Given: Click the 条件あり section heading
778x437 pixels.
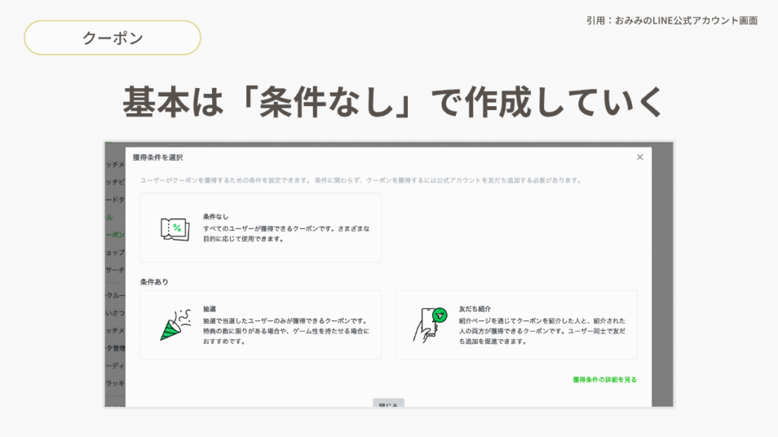Looking at the screenshot, I should [154, 282].
